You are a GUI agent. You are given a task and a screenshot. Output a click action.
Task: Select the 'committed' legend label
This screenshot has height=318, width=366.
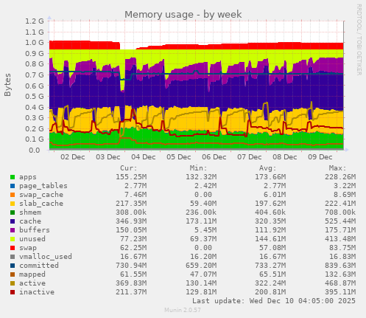coord(39,266)
